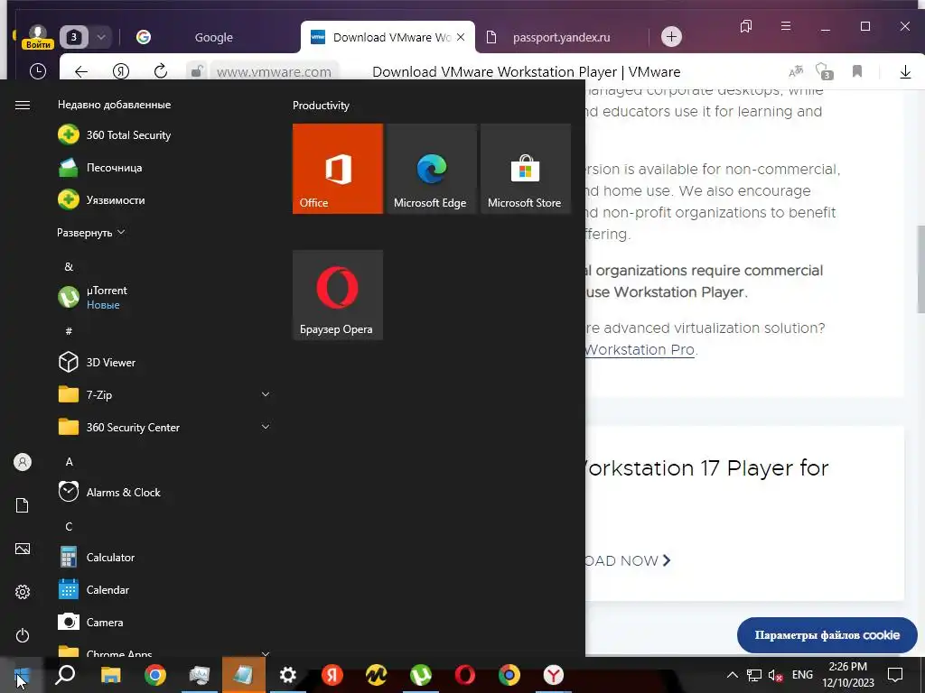Open notification center icon
Image resolution: width=925 pixels, height=693 pixels.
tap(895, 675)
